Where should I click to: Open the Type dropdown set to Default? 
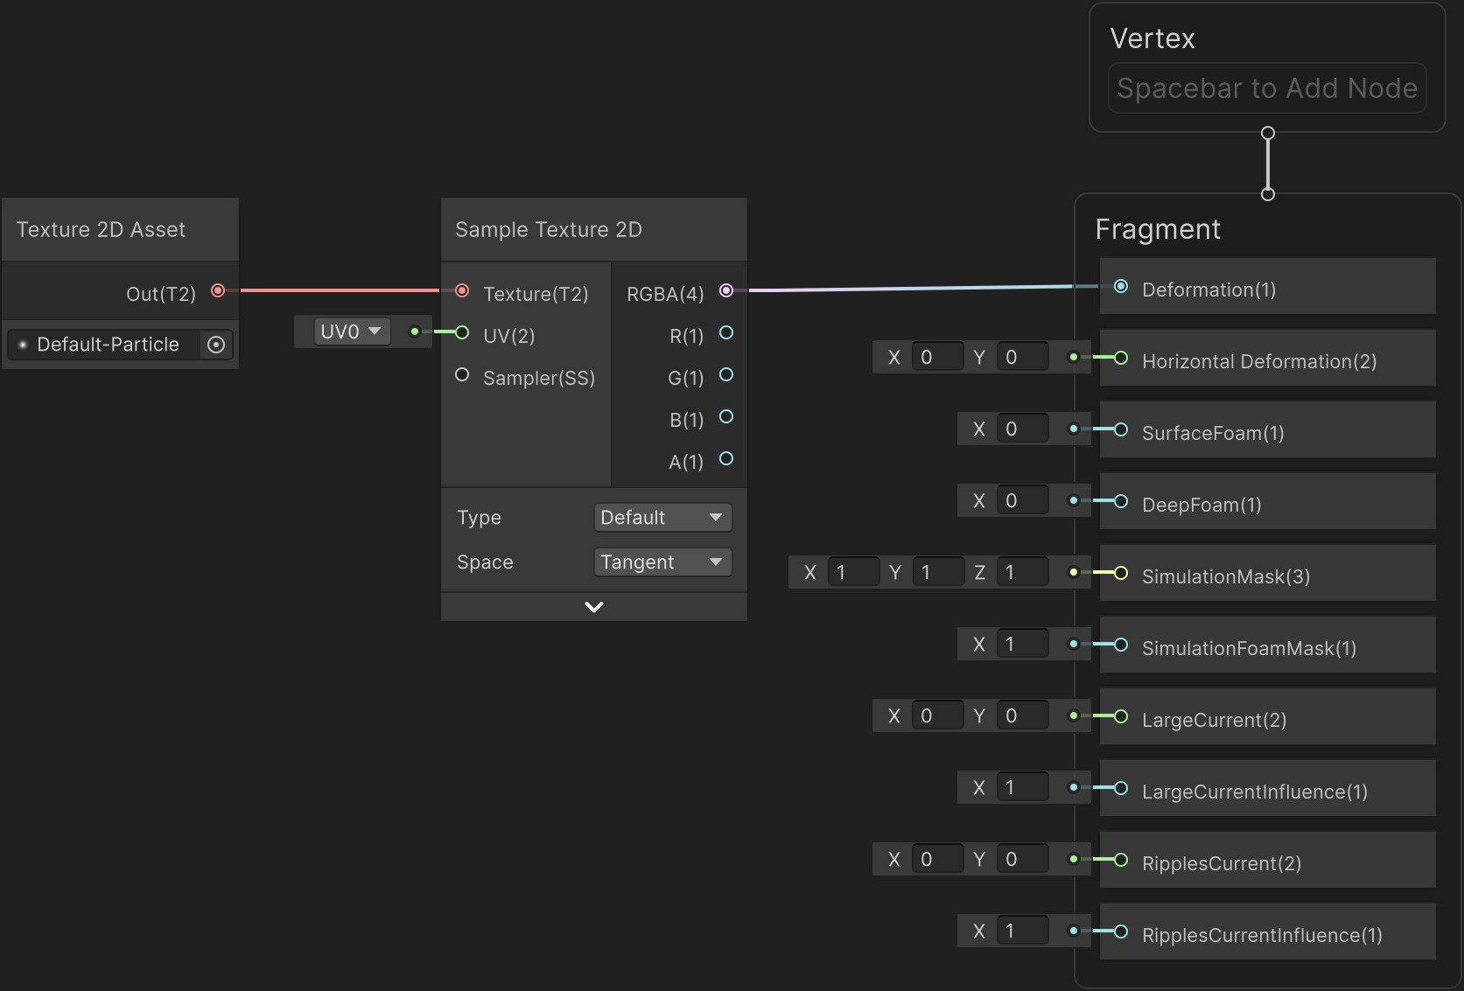coord(662,518)
